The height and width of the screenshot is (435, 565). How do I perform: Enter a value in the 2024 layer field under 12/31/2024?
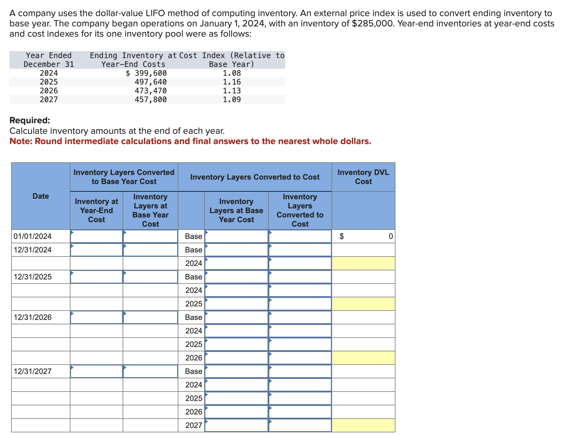click(236, 263)
